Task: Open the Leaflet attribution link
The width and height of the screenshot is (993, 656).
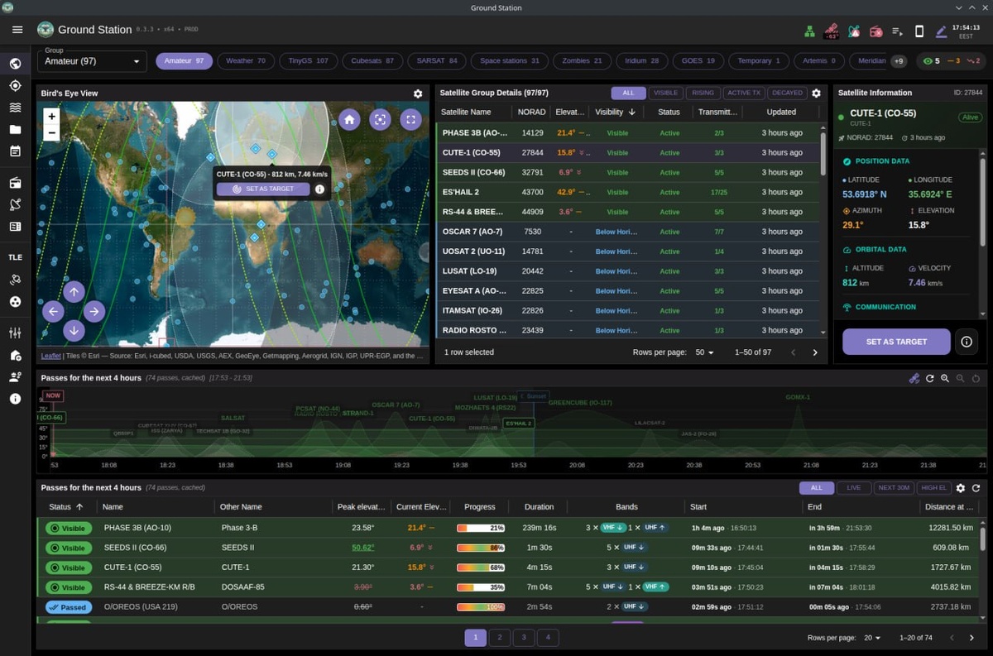Action: click(50, 357)
